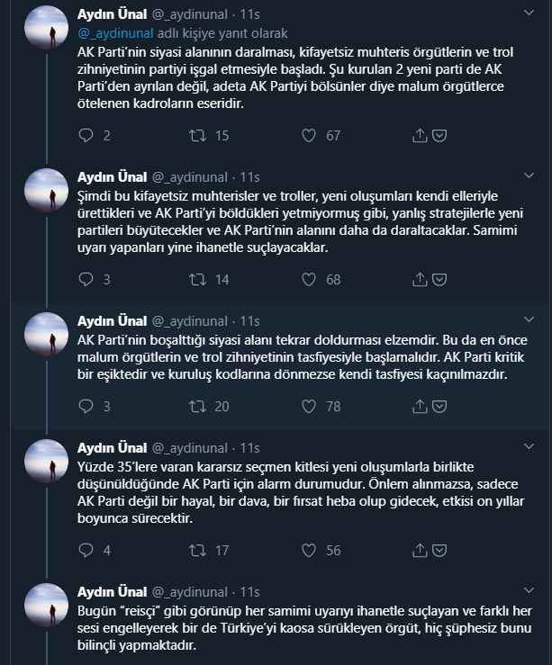
Task: Like the tweet with 78 likes
Action: click(309, 407)
